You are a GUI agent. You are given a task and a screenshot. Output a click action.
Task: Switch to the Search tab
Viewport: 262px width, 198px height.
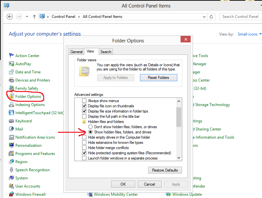tap(106, 52)
